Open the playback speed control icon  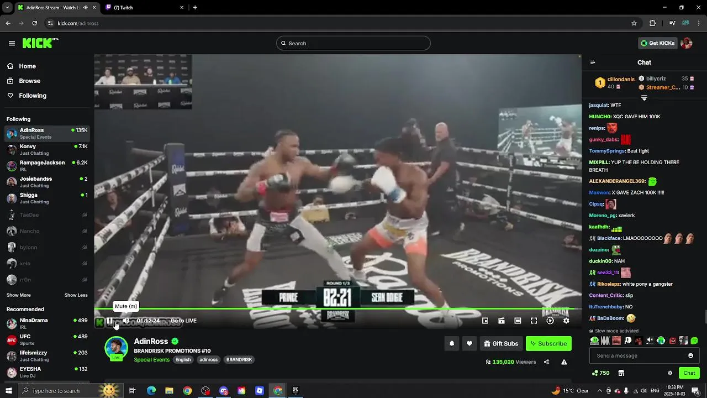coord(550,321)
